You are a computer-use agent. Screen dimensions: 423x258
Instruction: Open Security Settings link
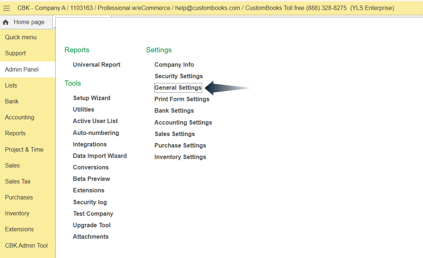[x=179, y=76]
